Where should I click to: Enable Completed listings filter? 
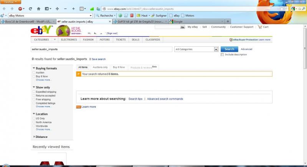coord(34,103)
